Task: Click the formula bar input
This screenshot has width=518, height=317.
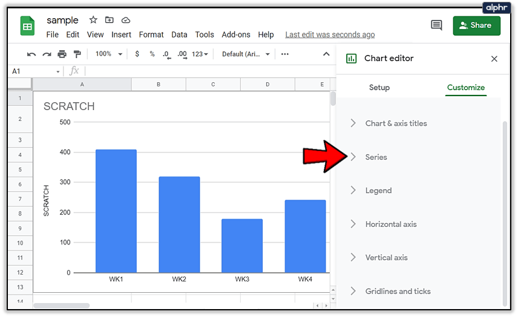Action: (210, 71)
